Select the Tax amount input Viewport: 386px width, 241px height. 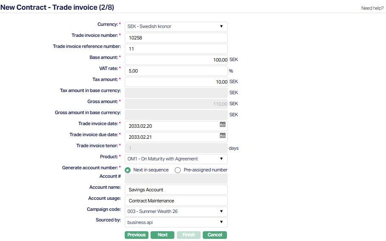[176, 82]
